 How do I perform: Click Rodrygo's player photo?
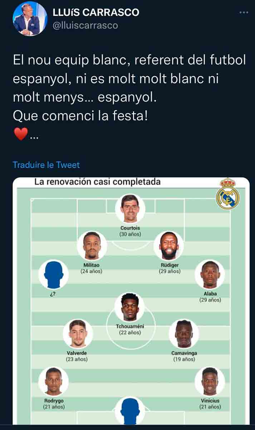coord(53,381)
